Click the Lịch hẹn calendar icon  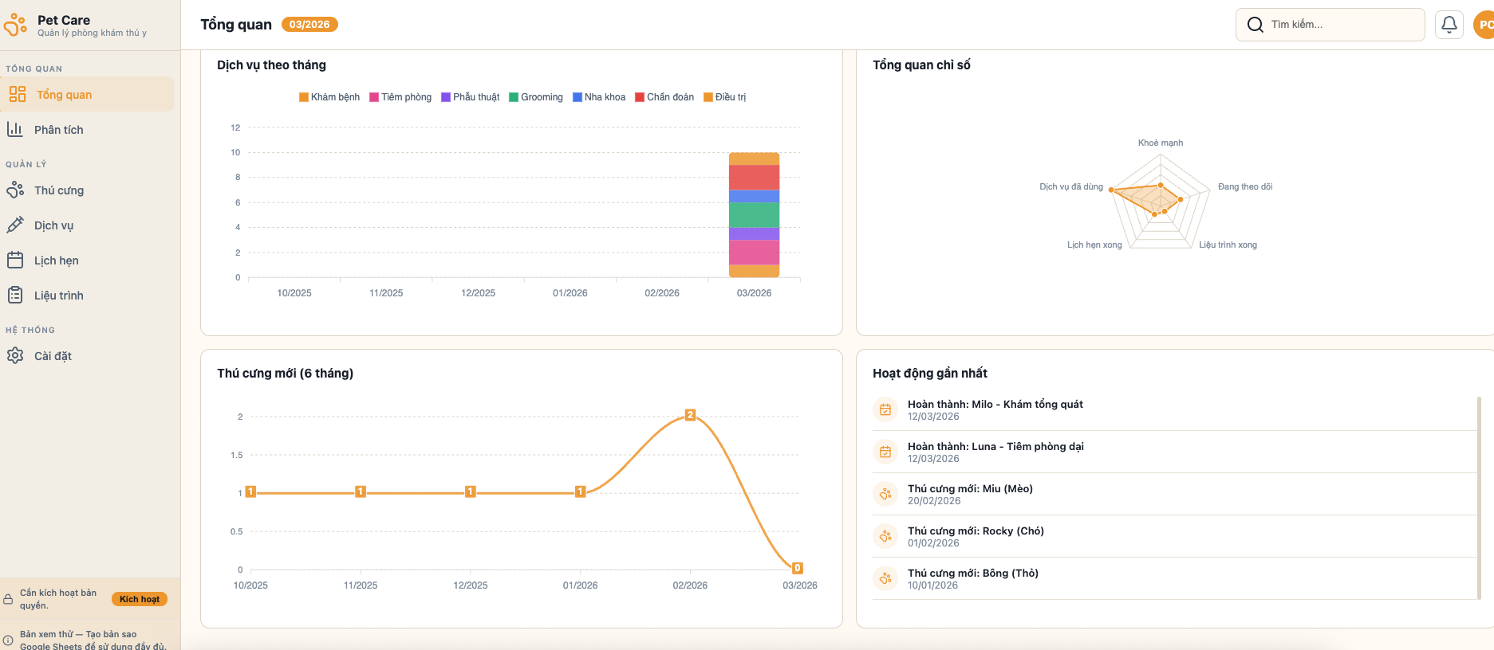pos(15,260)
